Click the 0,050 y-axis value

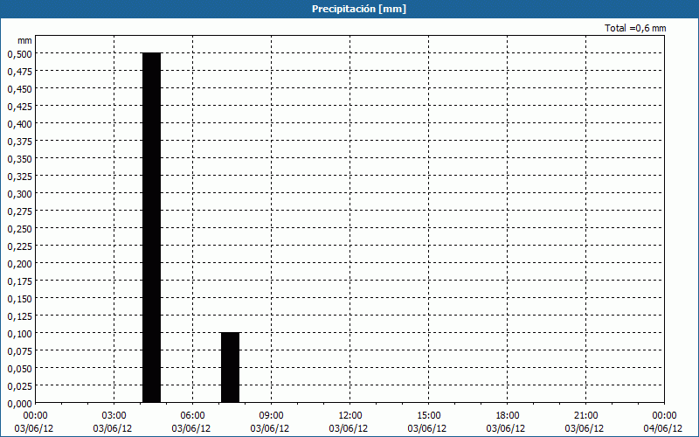click(x=20, y=368)
